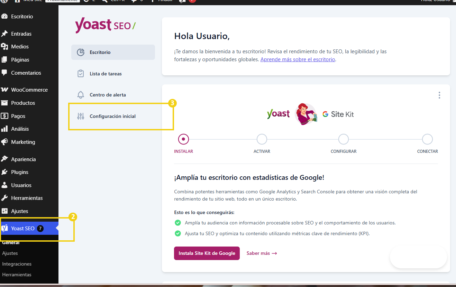Click the Instala Site Kit de Google button

pyautogui.click(x=207, y=253)
